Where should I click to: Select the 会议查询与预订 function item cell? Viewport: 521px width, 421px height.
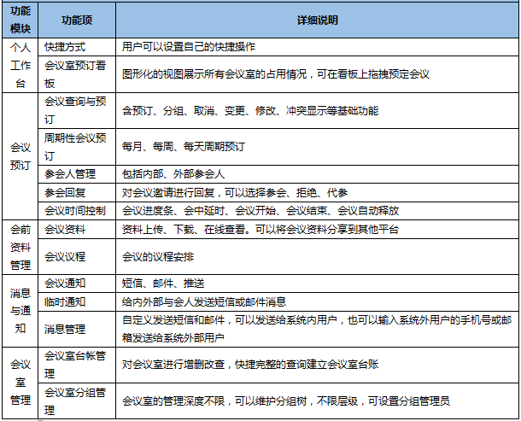(x=75, y=110)
